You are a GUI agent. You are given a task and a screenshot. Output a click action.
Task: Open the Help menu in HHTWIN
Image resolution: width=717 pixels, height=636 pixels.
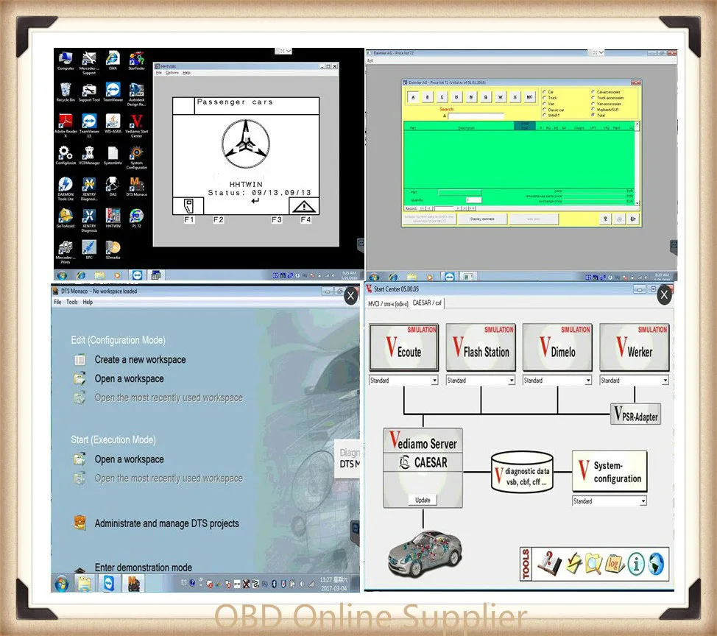[x=186, y=73]
